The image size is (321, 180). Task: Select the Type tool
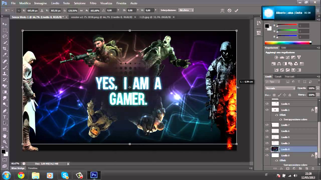click(x=5, y=117)
